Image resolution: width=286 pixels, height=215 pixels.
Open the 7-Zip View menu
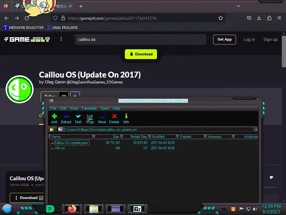pyautogui.click(x=74, y=108)
